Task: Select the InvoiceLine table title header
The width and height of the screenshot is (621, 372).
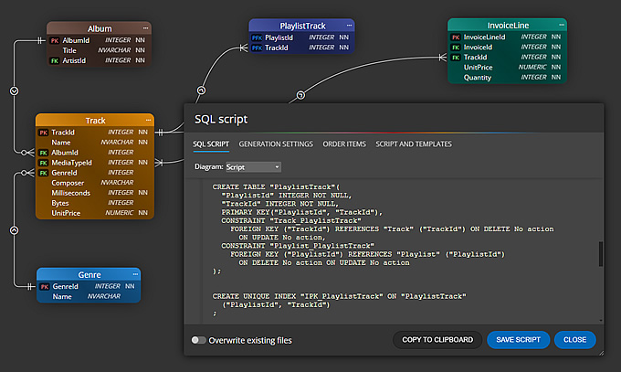Action: (508, 26)
